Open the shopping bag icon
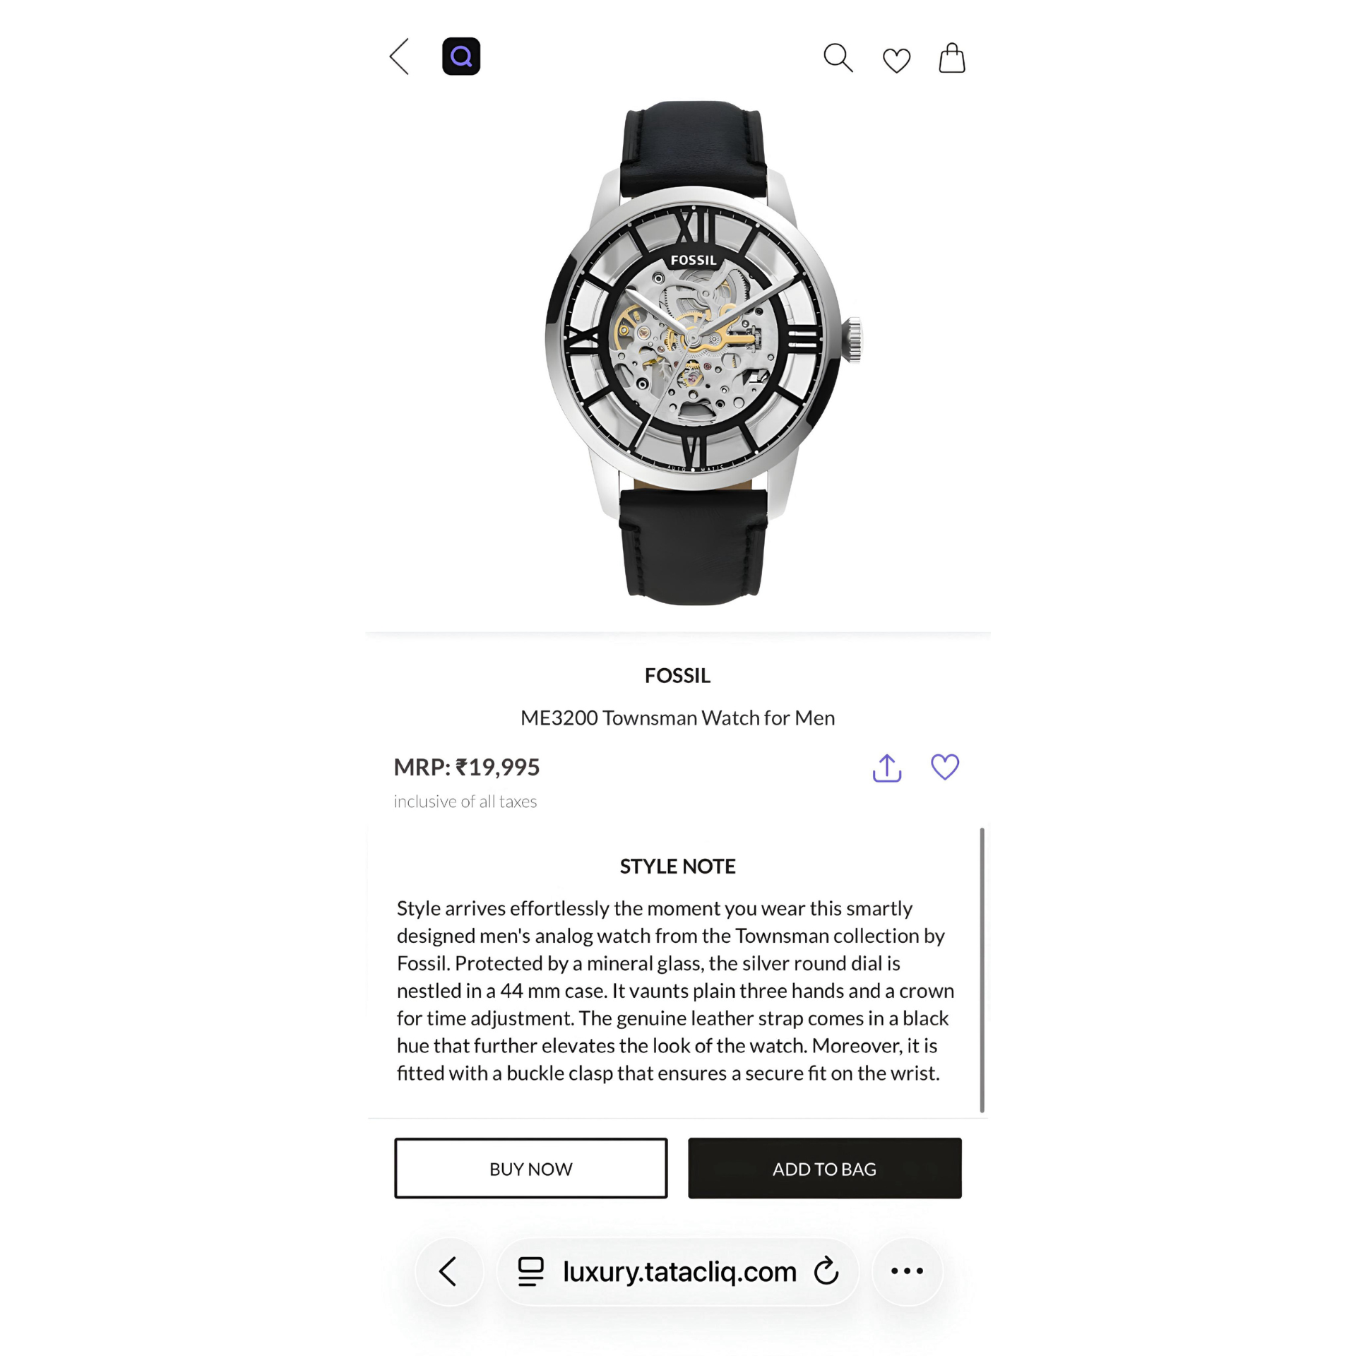1356x1356 pixels. pos(952,58)
